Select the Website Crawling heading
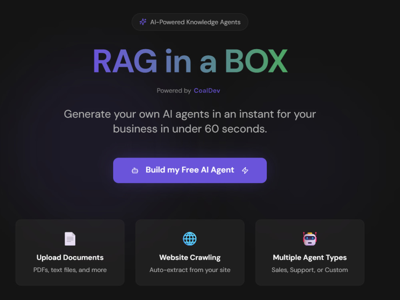The width and height of the screenshot is (400, 300). (x=190, y=257)
